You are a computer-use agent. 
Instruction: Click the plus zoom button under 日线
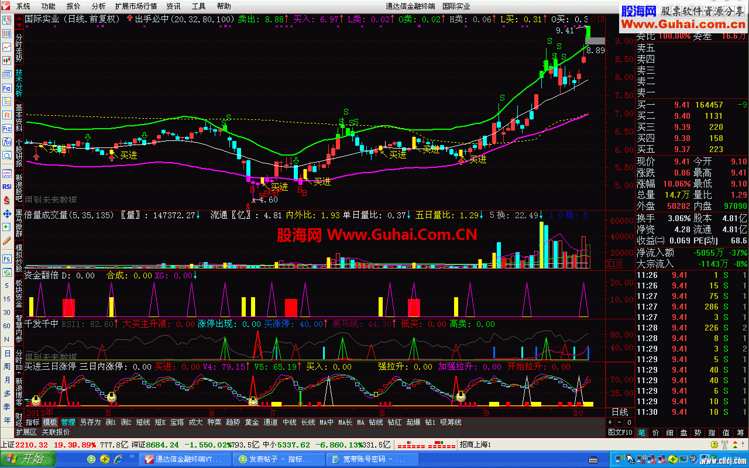click(x=610, y=422)
